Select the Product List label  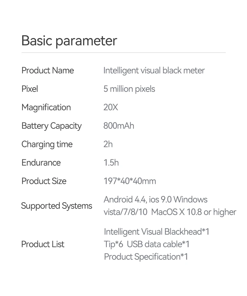(43, 244)
